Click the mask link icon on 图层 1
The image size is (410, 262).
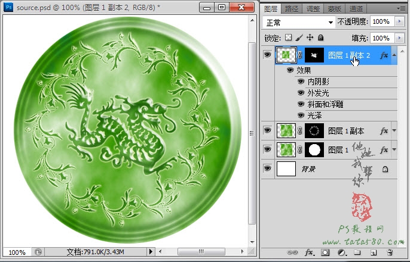[x=300, y=149]
